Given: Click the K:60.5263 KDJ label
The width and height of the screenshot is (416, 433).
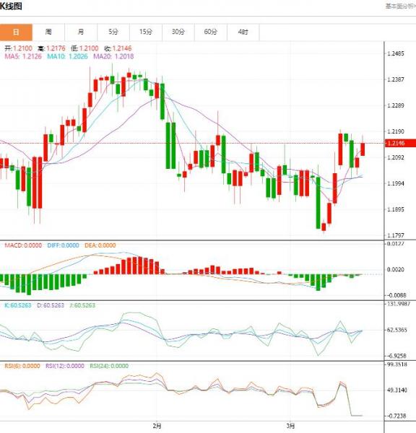Looking at the screenshot, I should (18, 305).
